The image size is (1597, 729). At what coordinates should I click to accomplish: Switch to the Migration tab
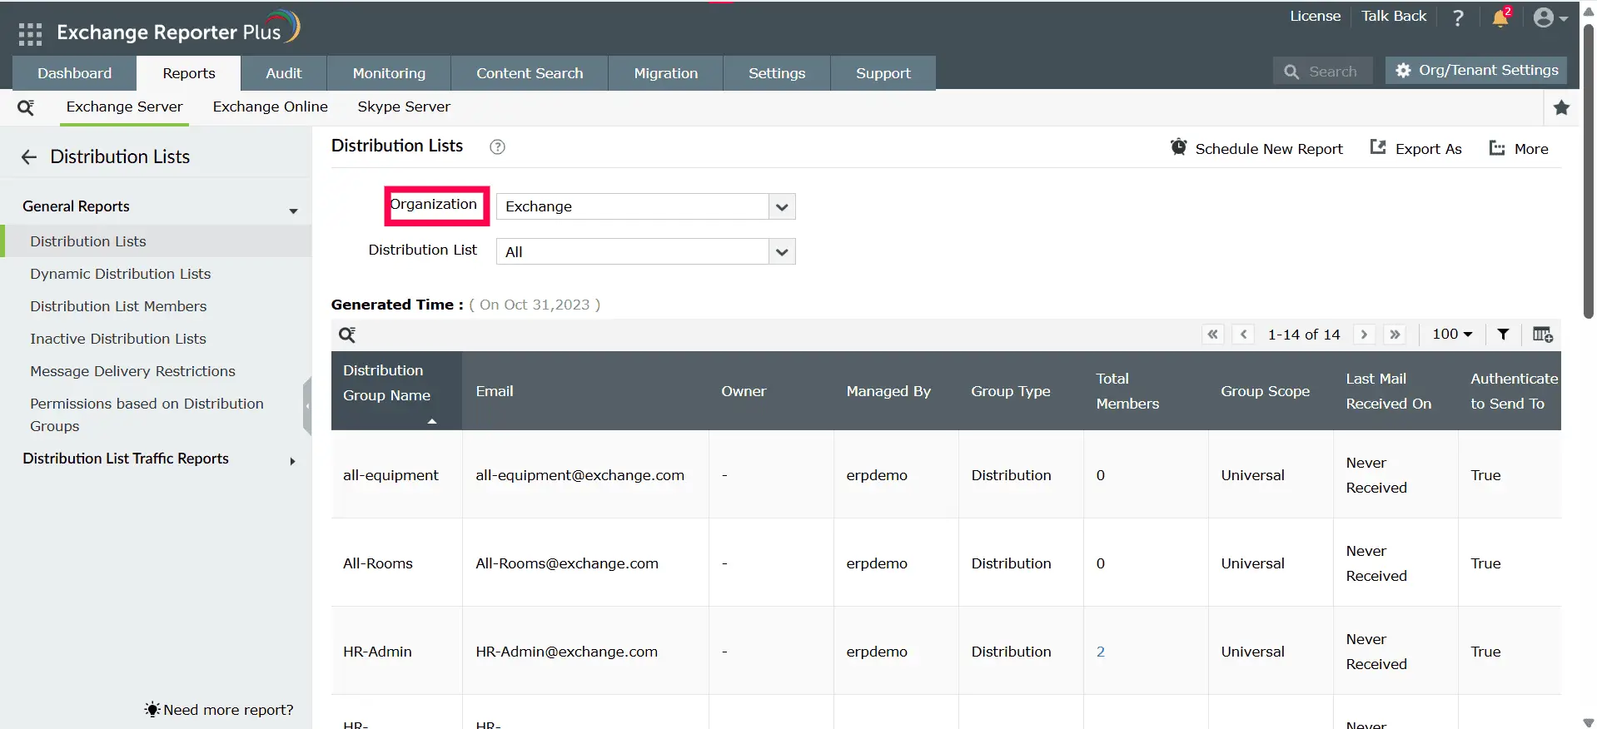tap(666, 73)
